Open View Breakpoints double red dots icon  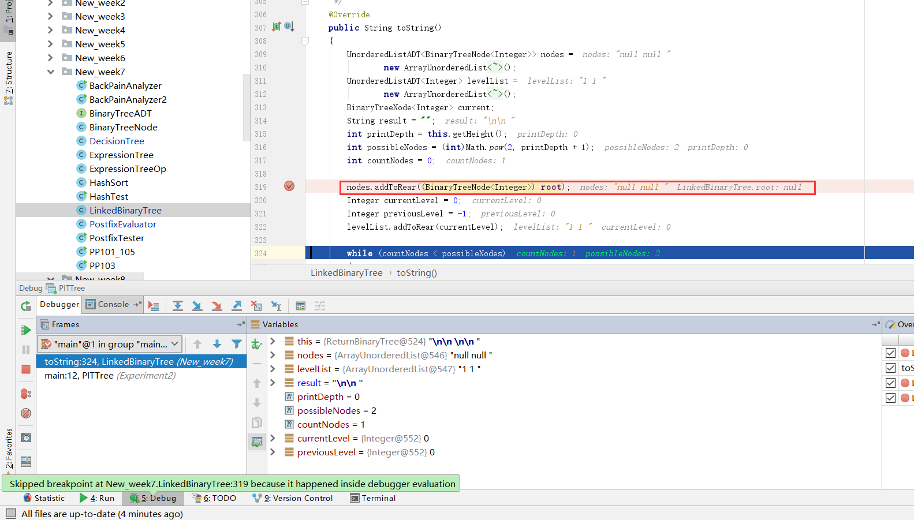coord(26,394)
